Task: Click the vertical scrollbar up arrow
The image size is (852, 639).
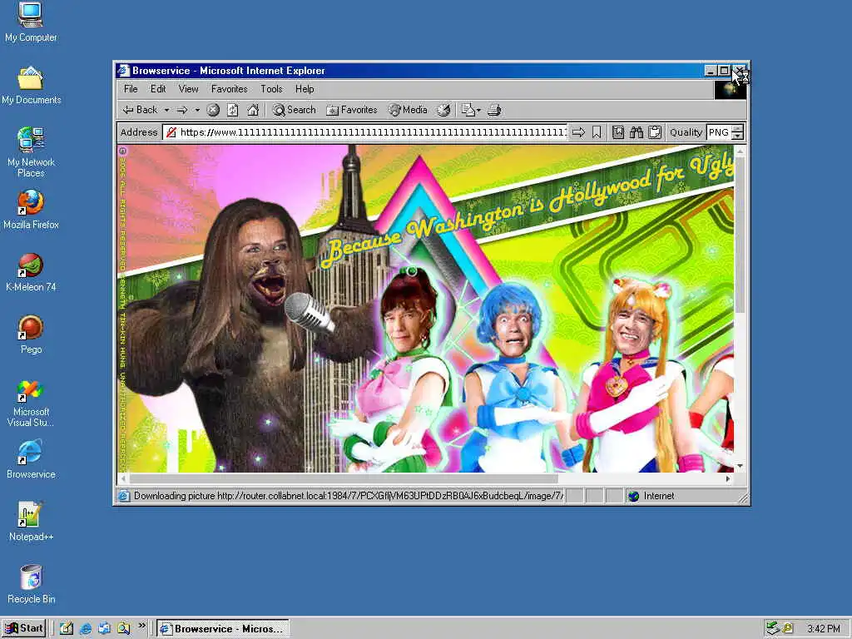Action: pyautogui.click(x=740, y=151)
